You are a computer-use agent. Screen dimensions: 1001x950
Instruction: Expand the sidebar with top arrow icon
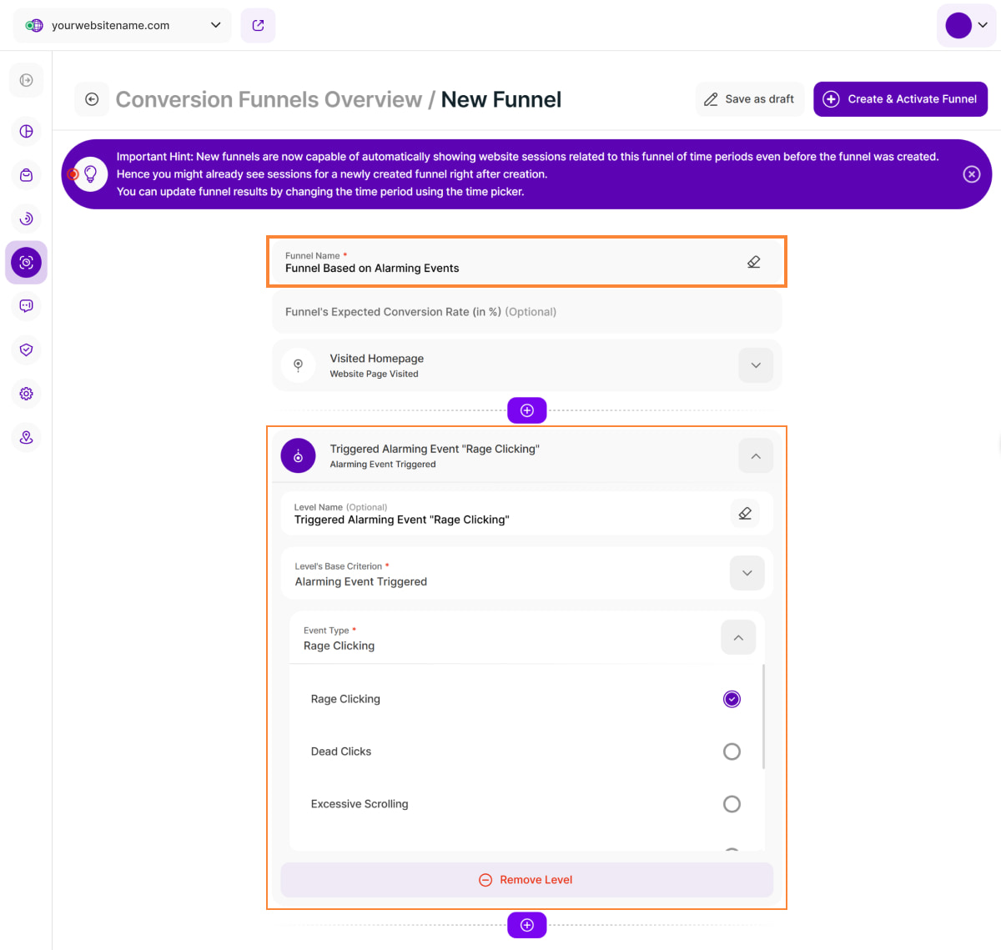pyautogui.click(x=27, y=80)
